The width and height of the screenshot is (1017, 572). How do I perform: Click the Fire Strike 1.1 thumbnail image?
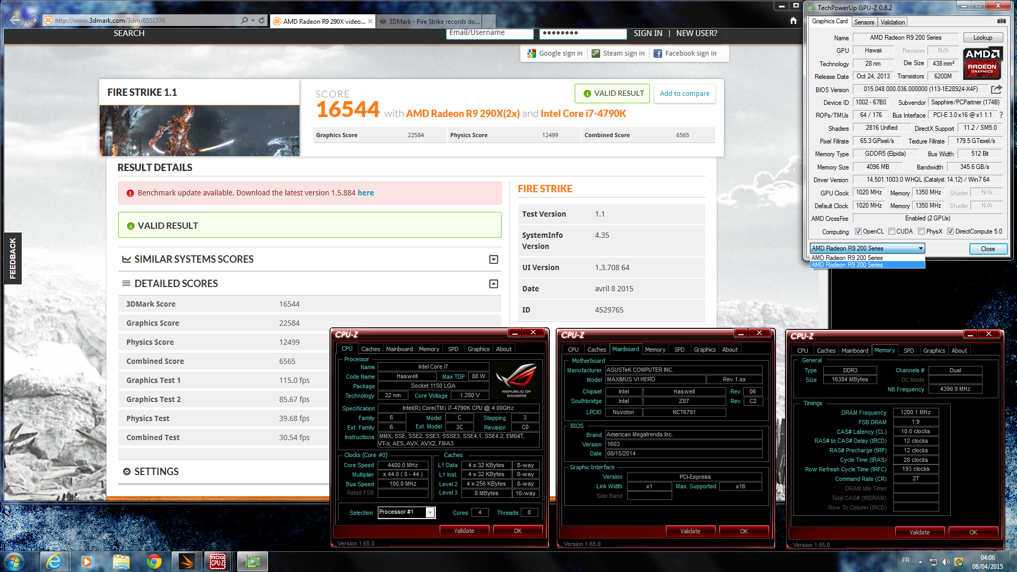[199, 131]
